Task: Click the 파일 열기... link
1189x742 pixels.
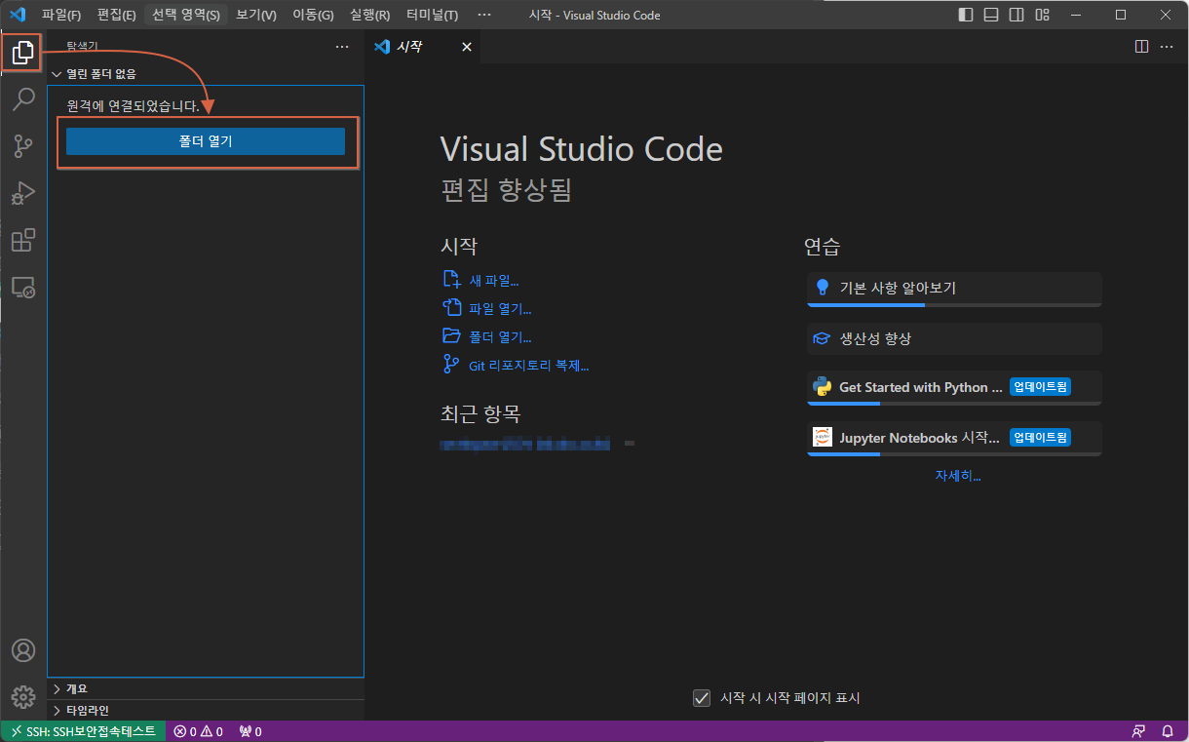Action: 500,309
